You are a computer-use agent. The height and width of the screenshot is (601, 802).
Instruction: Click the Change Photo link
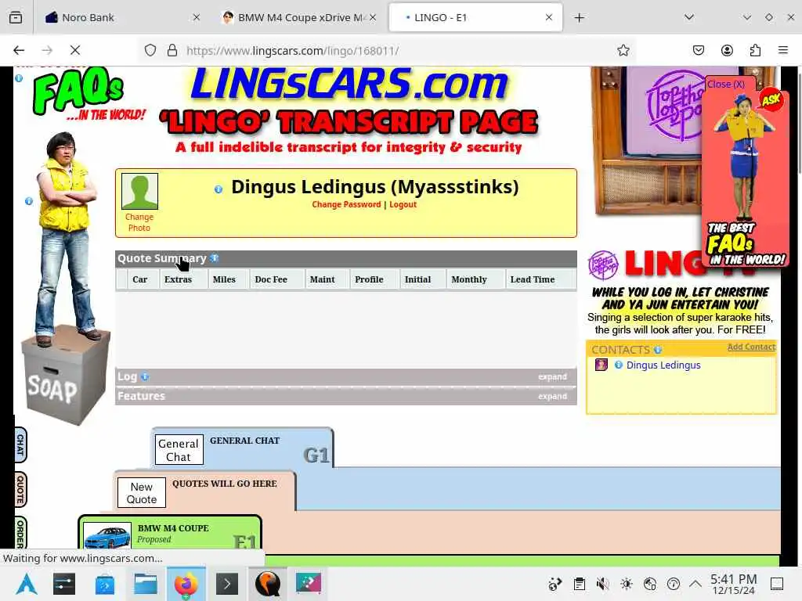(139, 222)
